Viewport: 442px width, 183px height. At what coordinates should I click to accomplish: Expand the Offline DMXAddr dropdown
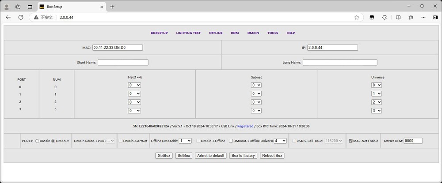(x=185, y=141)
